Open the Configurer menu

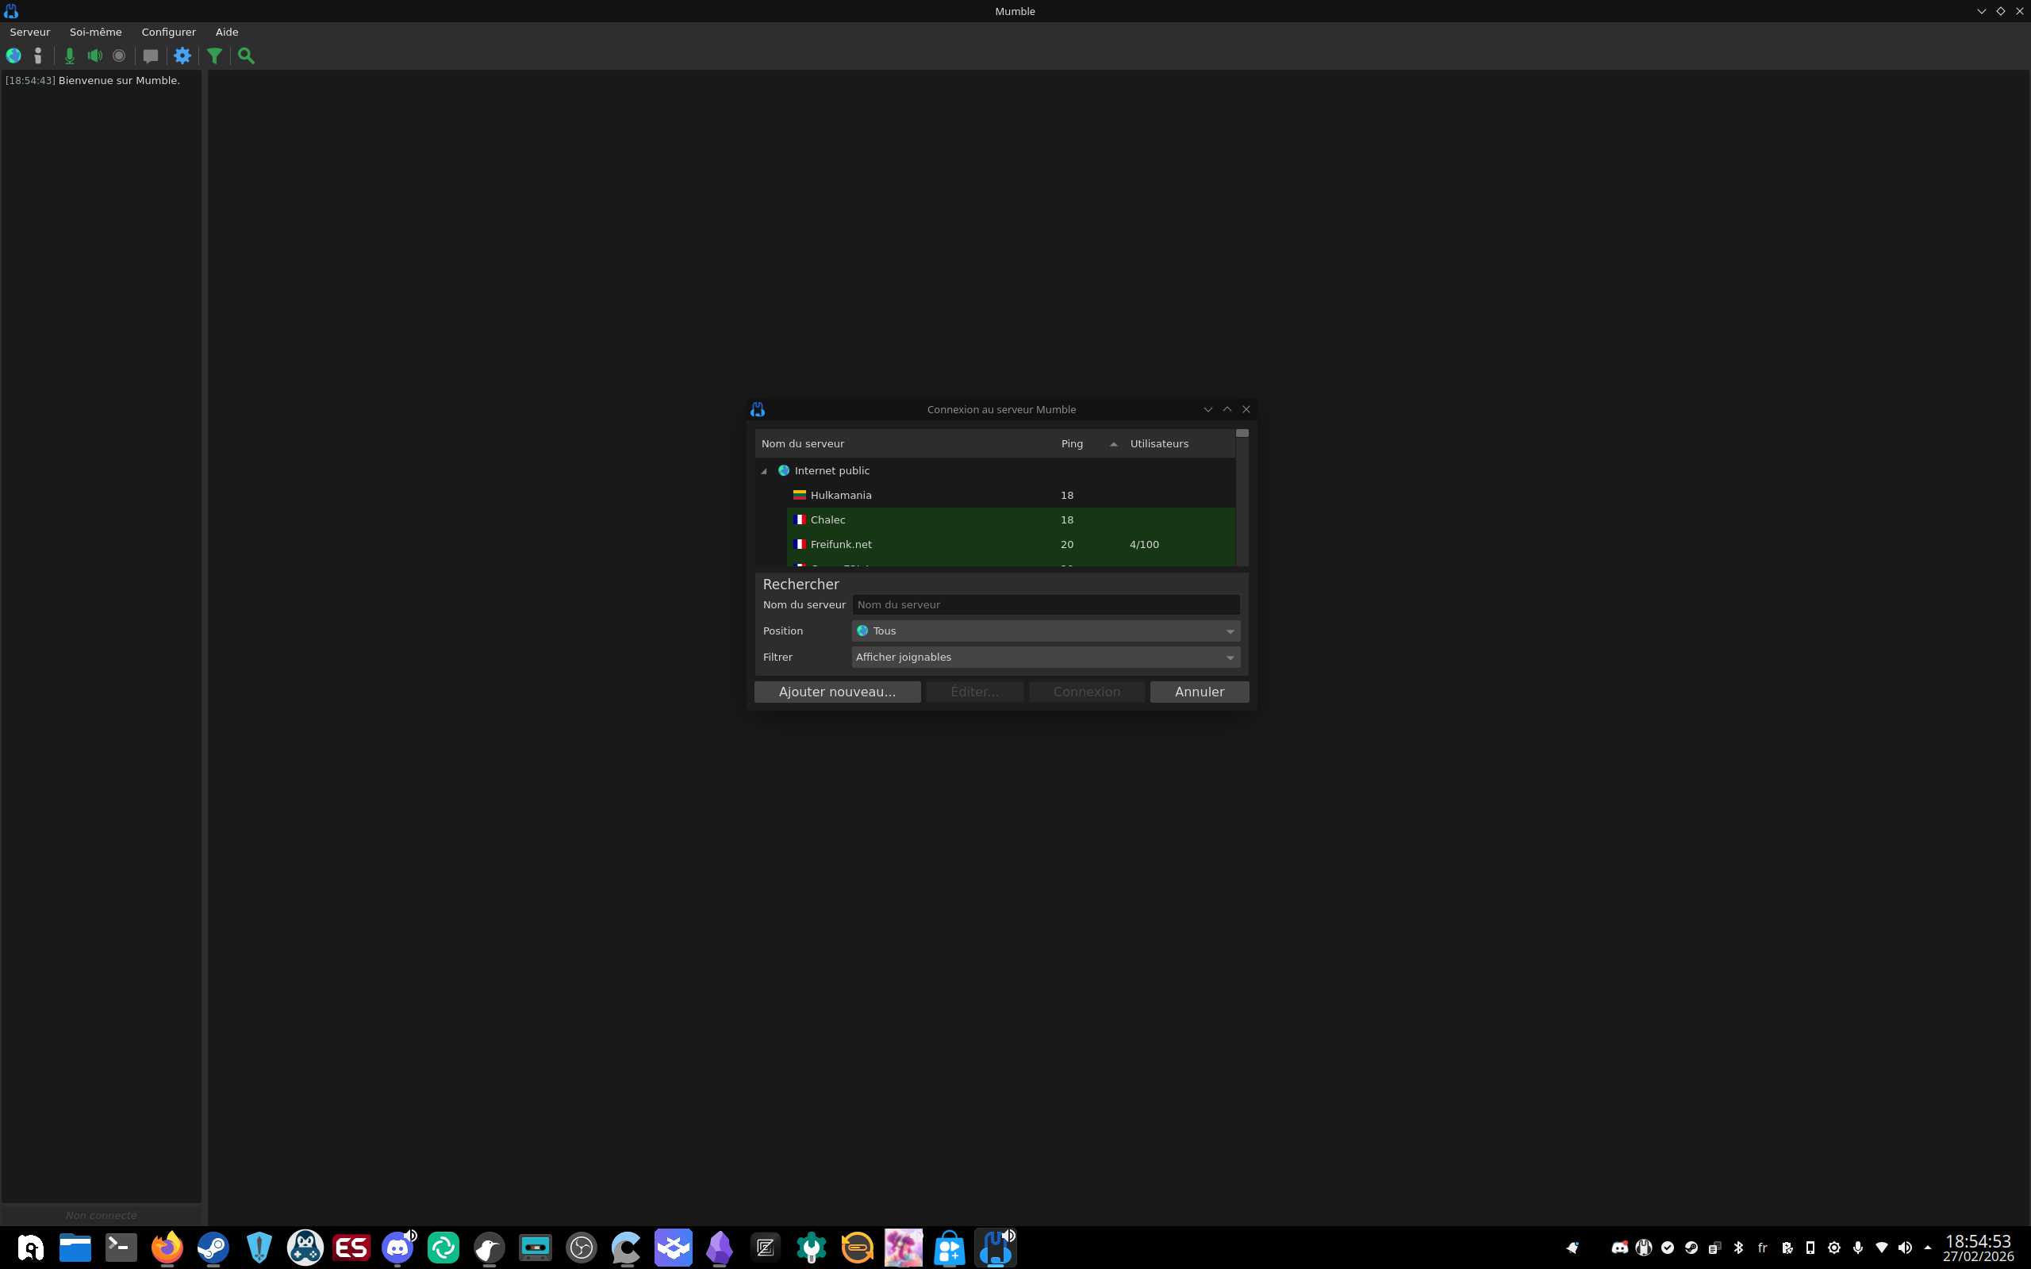click(x=168, y=32)
